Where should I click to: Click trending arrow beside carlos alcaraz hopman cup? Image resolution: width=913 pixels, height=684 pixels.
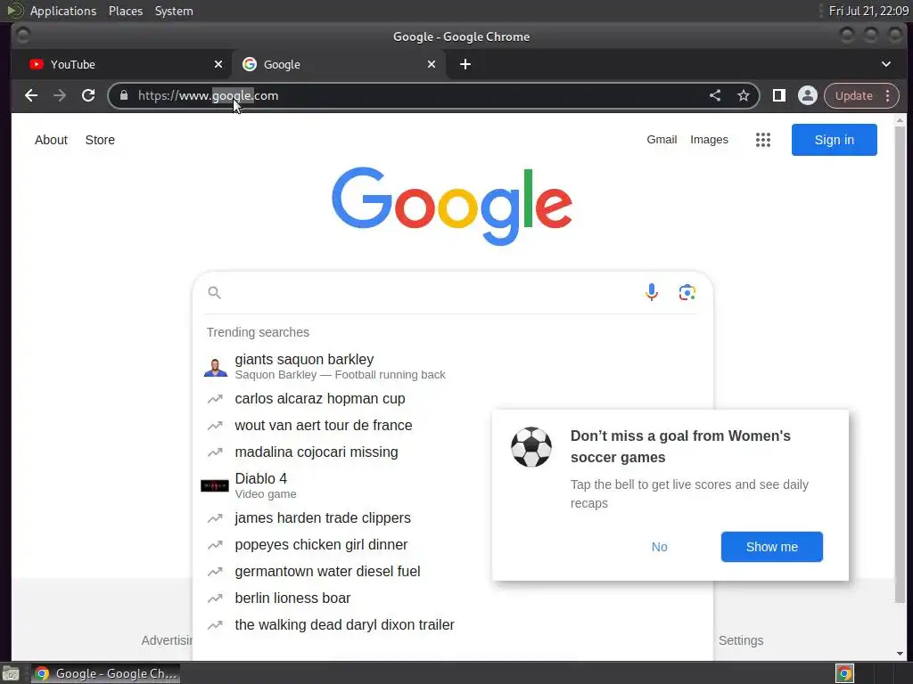215,398
